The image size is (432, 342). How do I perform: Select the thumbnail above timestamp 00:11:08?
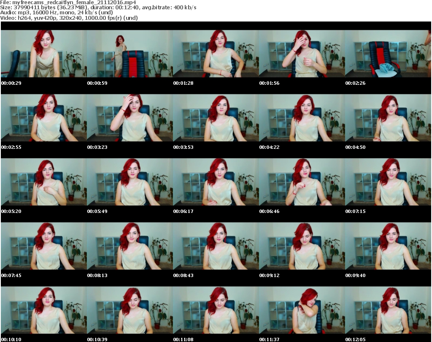[216, 310]
